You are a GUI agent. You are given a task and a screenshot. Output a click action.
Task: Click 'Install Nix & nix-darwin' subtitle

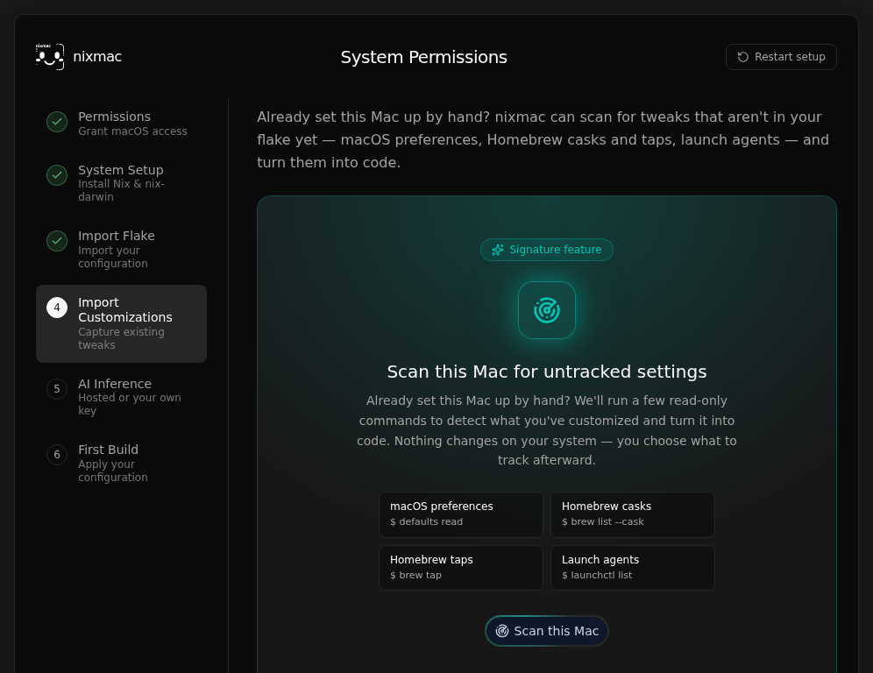click(x=121, y=190)
